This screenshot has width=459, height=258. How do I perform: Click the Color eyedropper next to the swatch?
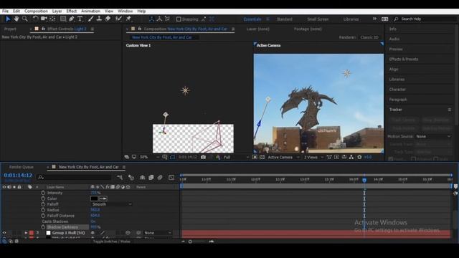tap(103, 199)
